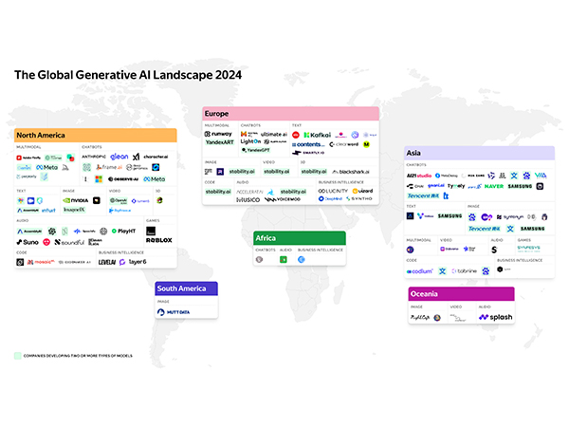This screenshot has height=427, width=569.
Task: Click the NVIDIA logo
Action: pyautogui.click(x=76, y=200)
